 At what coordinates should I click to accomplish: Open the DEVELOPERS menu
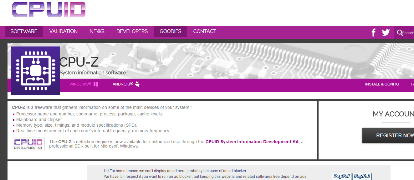point(132,32)
